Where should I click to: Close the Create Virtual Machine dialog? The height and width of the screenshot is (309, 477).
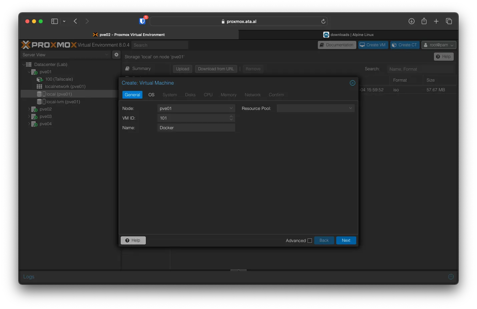tap(353, 83)
